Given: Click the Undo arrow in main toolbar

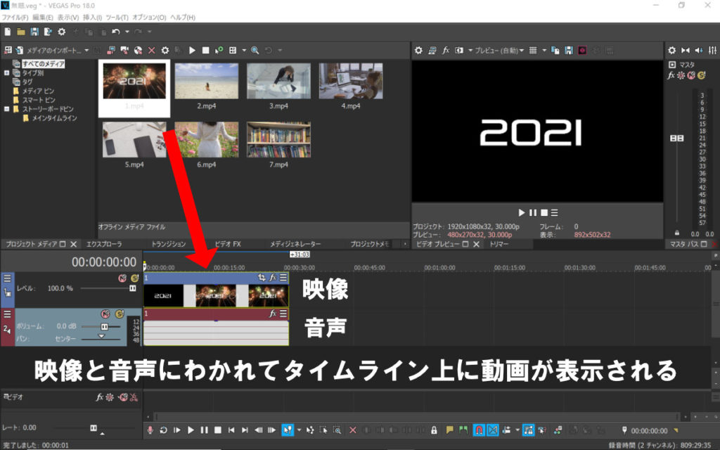Looking at the screenshot, I should (x=115, y=32).
